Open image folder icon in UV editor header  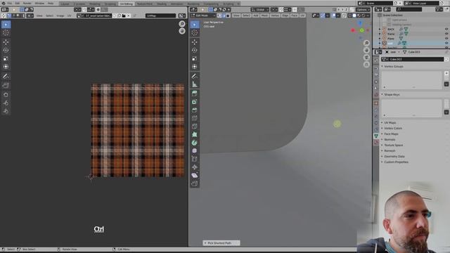point(124,15)
